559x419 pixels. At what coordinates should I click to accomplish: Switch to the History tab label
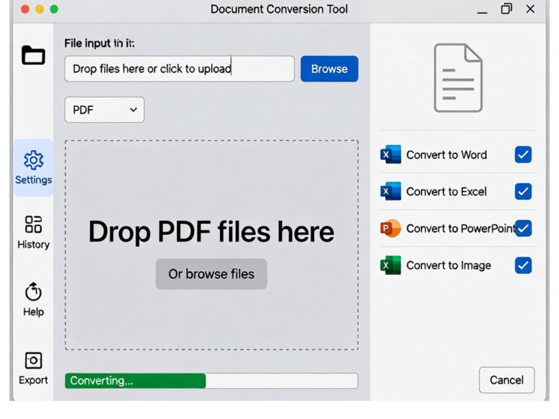[34, 245]
